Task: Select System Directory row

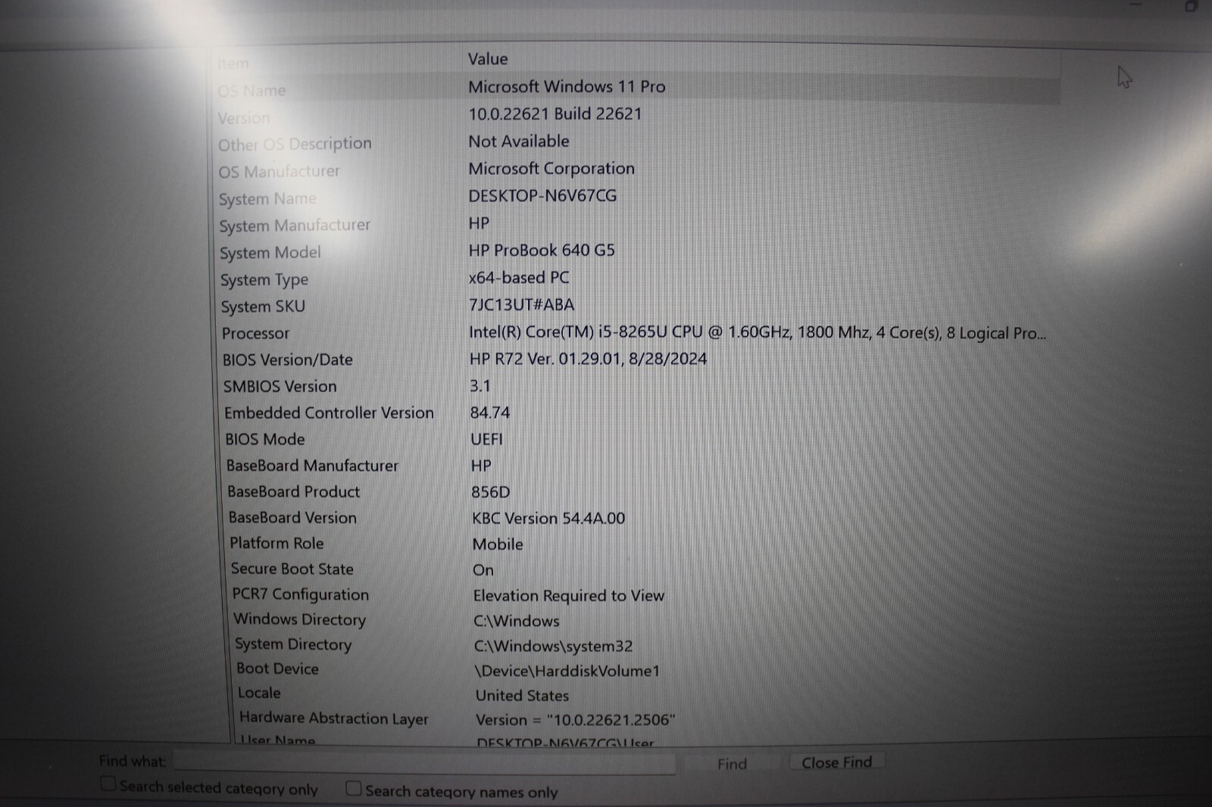Action: [x=293, y=644]
